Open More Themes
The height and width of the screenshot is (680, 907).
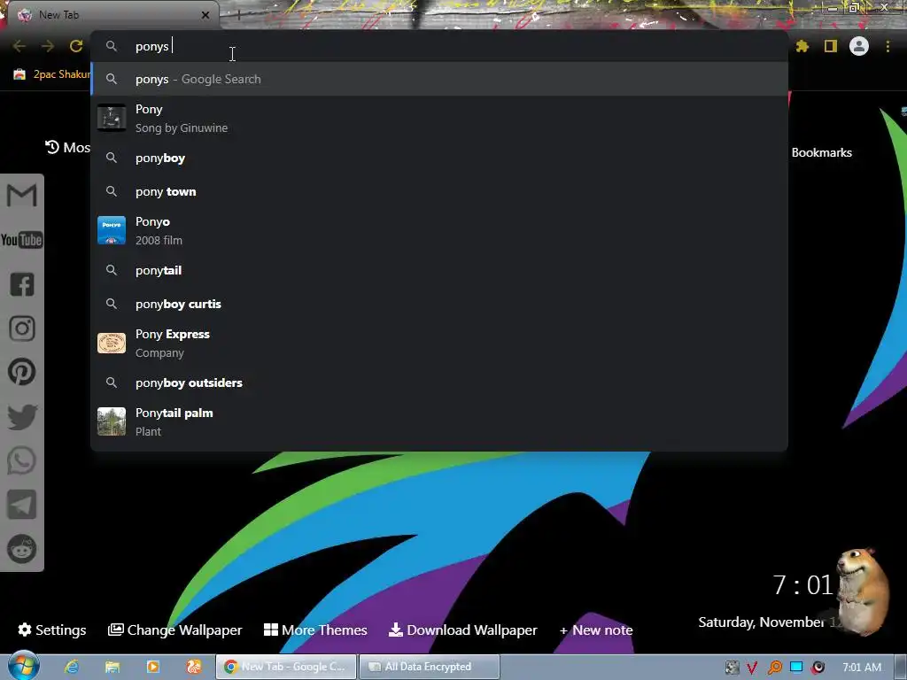click(x=315, y=630)
